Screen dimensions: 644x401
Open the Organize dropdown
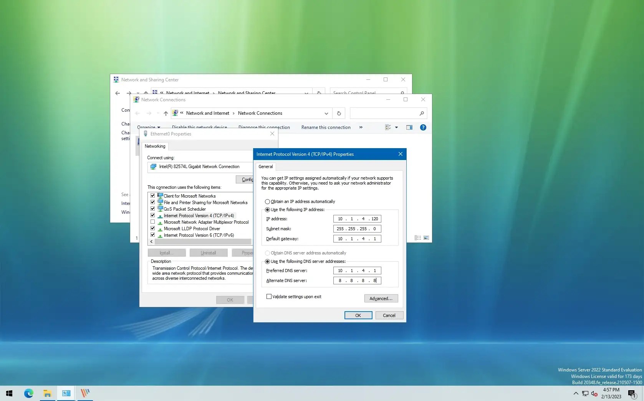pos(149,127)
